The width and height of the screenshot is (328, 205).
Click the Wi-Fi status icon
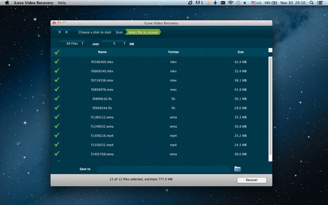coord(230,3)
